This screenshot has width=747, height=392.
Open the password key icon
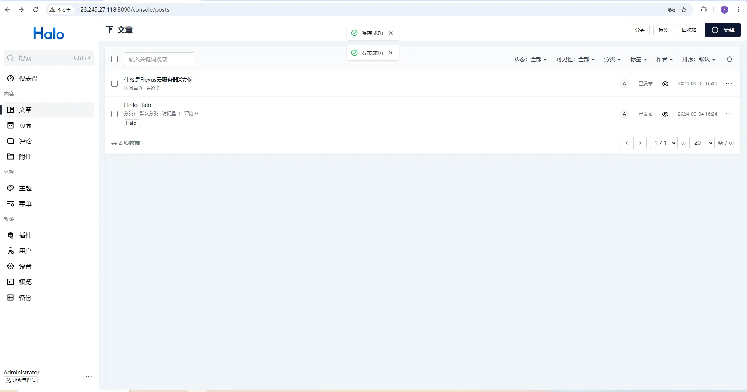671,10
